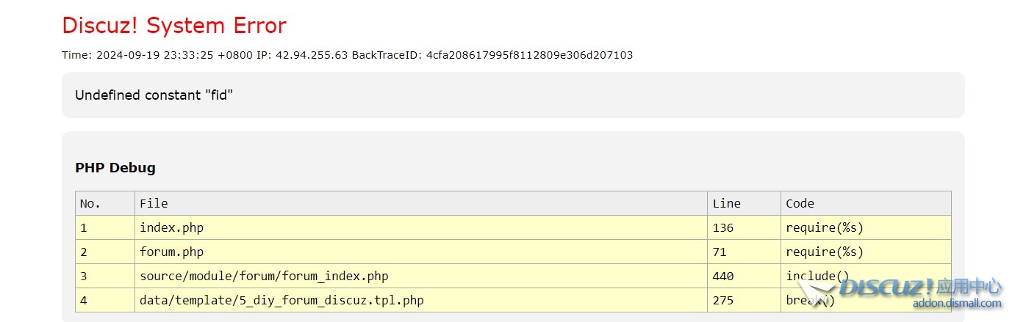Select the forum.php file entry

pyautogui.click(x=171, y=252)
